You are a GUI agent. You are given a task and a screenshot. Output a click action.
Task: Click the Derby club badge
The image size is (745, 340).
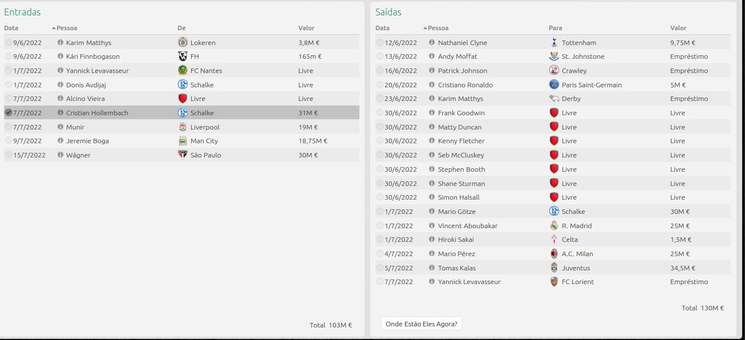554,99
